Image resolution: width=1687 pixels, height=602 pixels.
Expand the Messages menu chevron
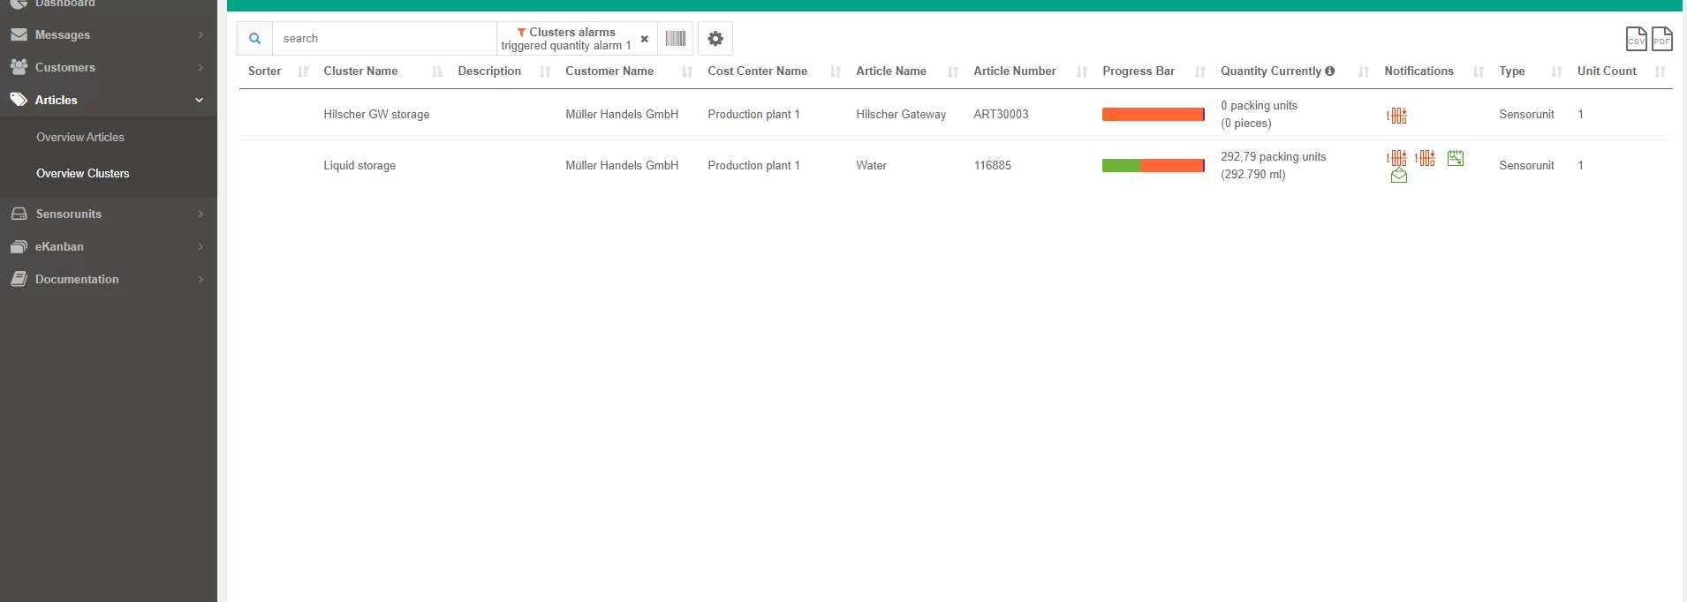pyautogui.click(x=200, y=34)
